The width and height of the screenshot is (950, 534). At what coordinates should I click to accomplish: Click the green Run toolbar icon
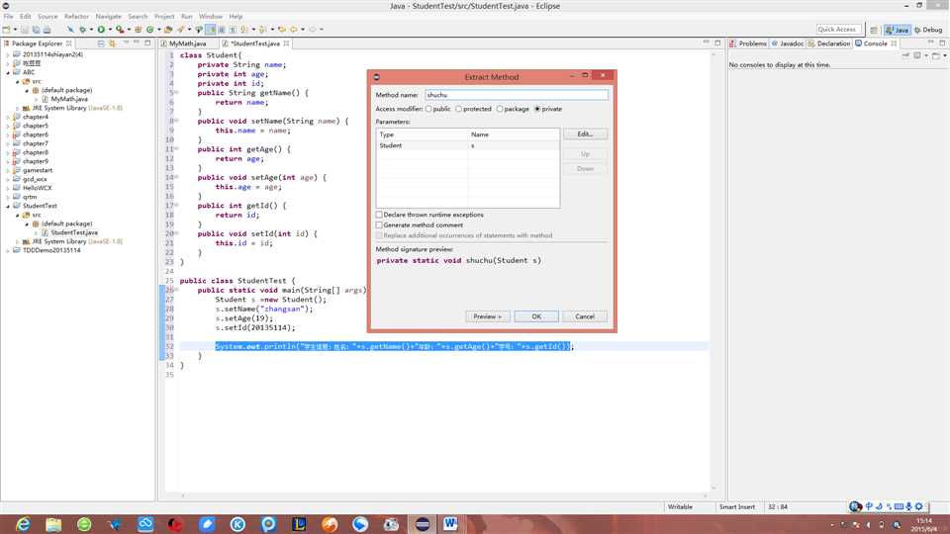pyautogui.click(x=99, y=30)
